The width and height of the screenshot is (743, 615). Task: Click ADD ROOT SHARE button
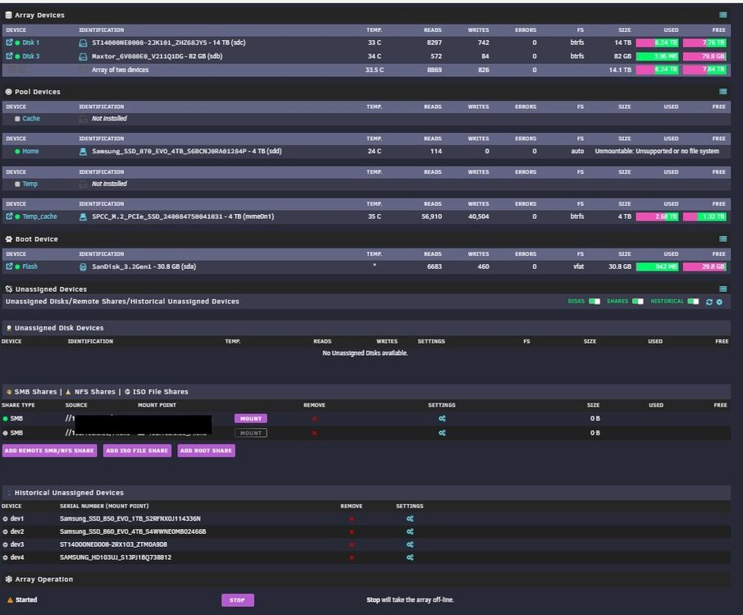[x=206, y=450]
